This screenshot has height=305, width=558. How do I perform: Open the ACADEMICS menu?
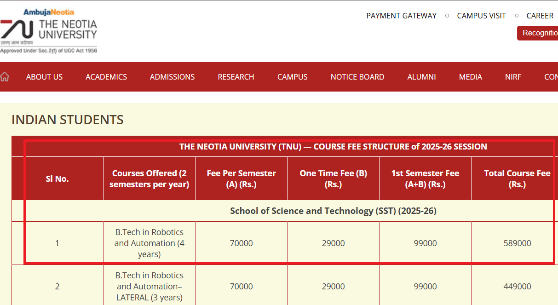tap(106, 77)
